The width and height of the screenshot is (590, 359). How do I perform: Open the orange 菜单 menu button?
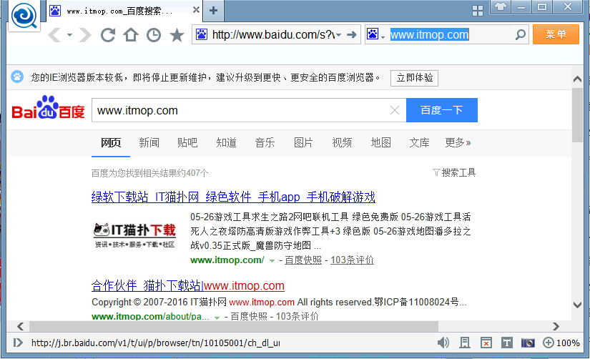(x=556, y=34)
